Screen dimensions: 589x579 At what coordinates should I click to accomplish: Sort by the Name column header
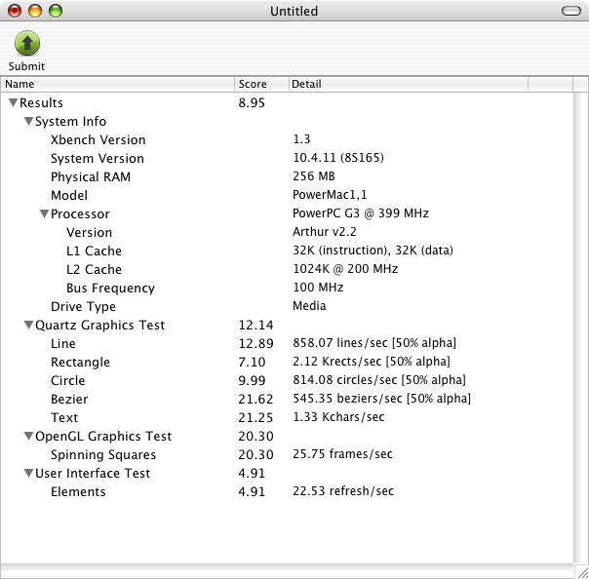click(117, 85)
